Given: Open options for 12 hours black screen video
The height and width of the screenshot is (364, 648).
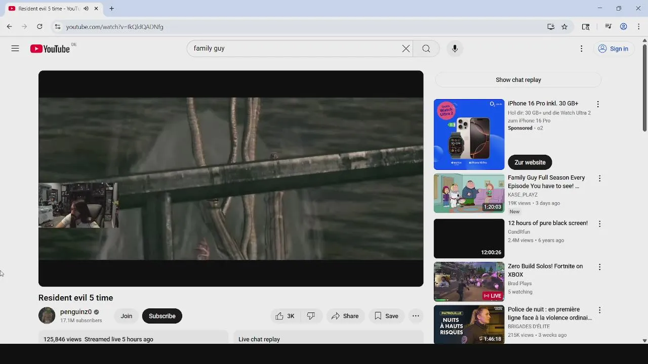Looking at the screenshot, I should (599, 223).
